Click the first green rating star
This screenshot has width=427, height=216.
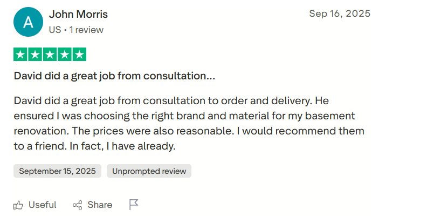[20, 55]
